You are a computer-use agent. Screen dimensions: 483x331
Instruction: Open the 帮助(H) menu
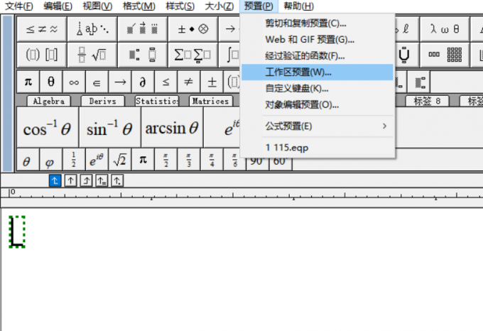coord(298,6)
